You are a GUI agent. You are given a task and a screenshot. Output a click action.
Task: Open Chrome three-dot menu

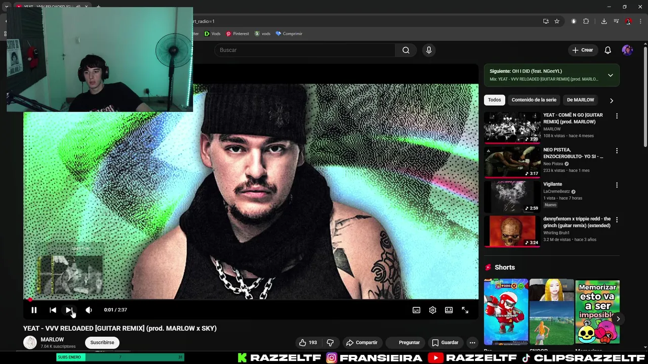pyautogui.click(x=640, y=21)
